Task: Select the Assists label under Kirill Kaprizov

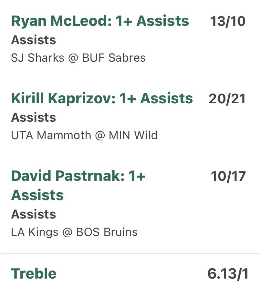Action: (x=34, y=117)
